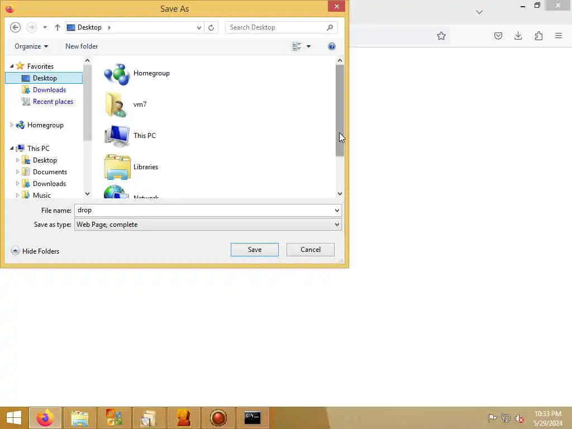
Task: Select the vm7 user folder
Action: (x=126, y=104)
